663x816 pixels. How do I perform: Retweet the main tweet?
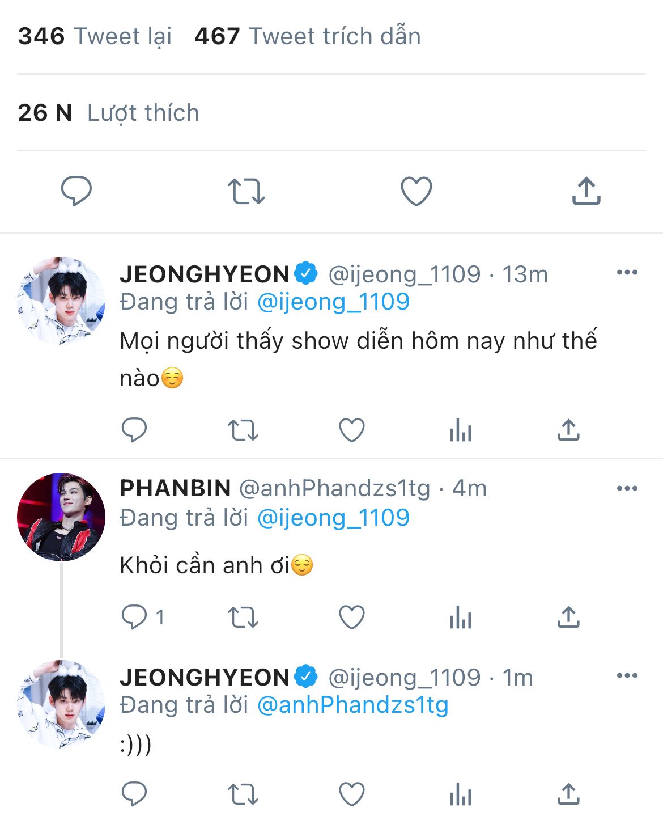[x=246, y=191]
